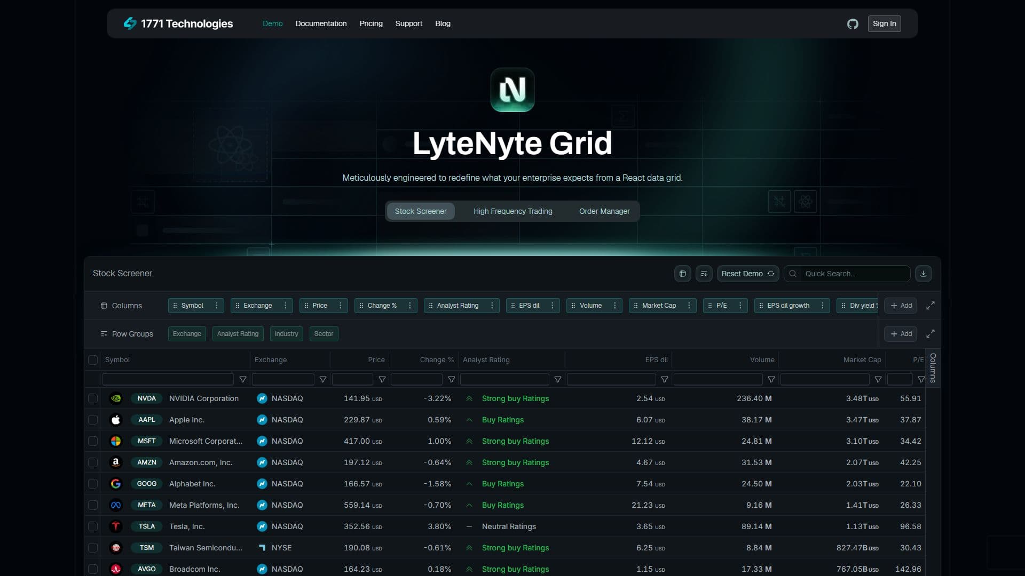Click Add in the Row Groups row
Viewport: 1025px width, 576px height.
[901, 334]
